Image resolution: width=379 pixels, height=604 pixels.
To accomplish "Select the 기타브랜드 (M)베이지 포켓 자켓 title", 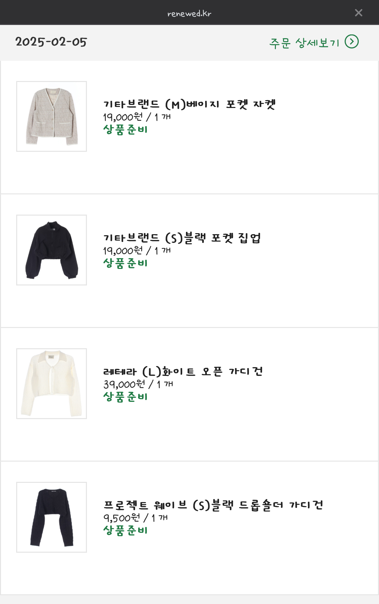I will [189, 104].
